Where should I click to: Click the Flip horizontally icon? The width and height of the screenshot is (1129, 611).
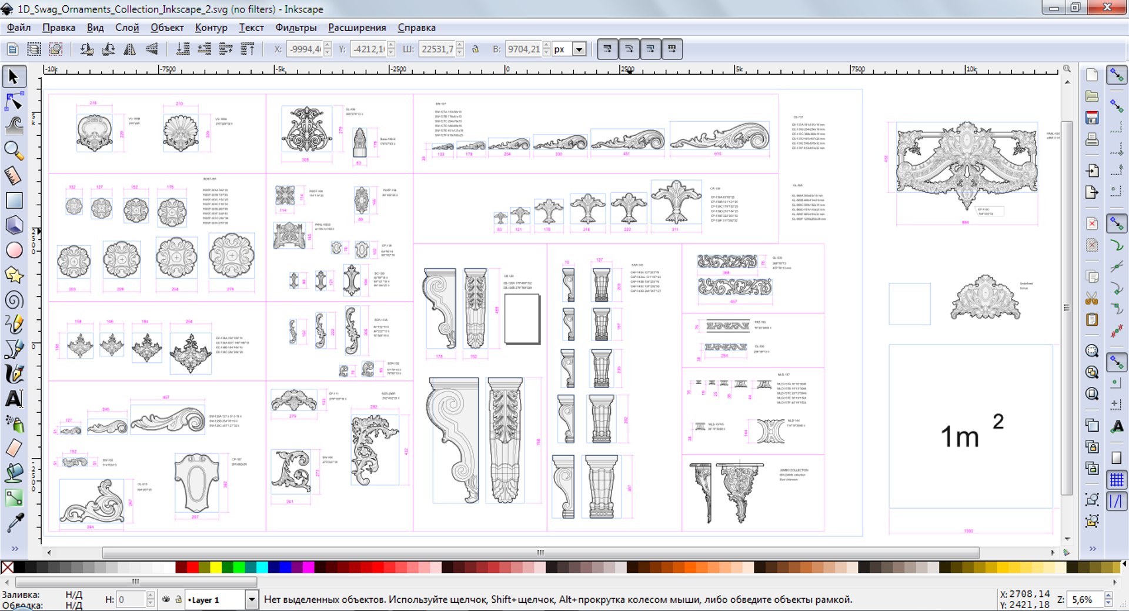[129, 49]
